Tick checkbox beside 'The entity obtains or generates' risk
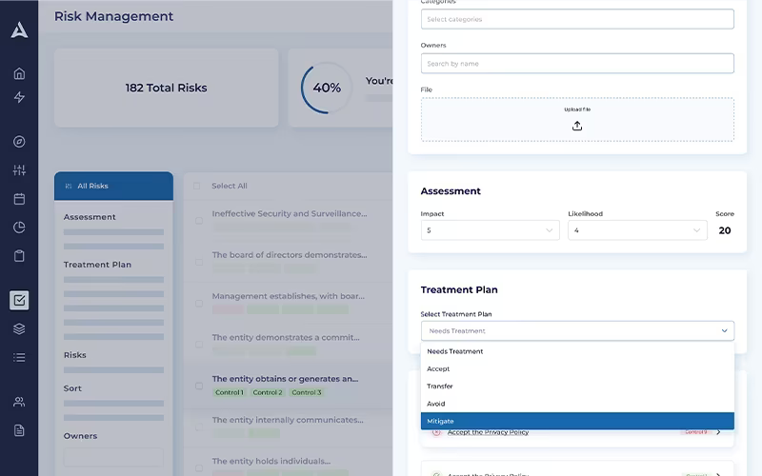The height and width of the screenshot is (476, 762). (x=199, y=386)
